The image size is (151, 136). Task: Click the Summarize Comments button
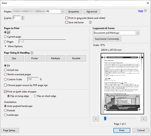coord(107,39)
